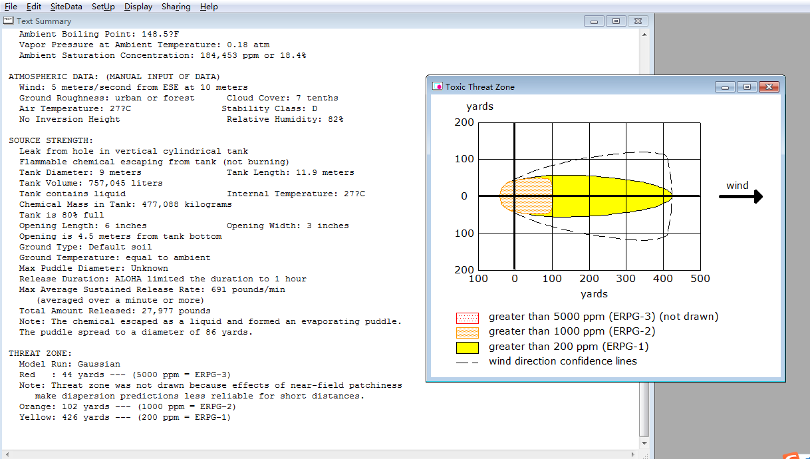Minimize the Text Summary window

(x=594, y=21)
